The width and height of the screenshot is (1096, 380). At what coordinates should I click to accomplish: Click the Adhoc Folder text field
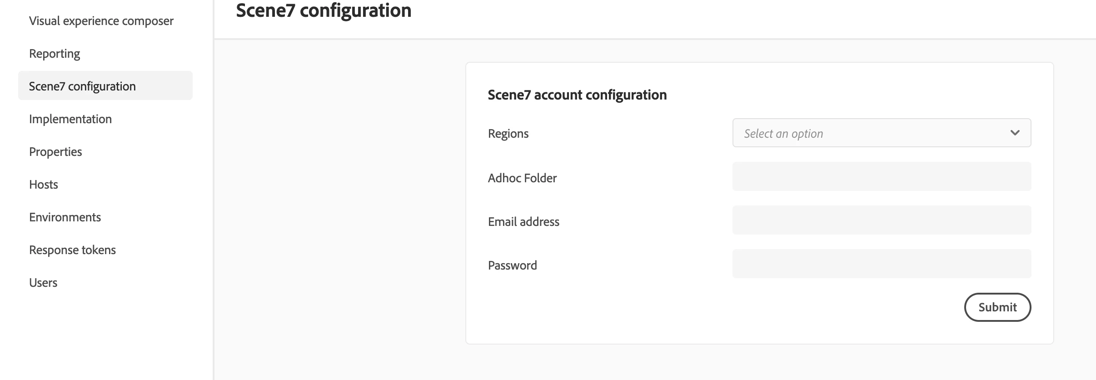882,176
